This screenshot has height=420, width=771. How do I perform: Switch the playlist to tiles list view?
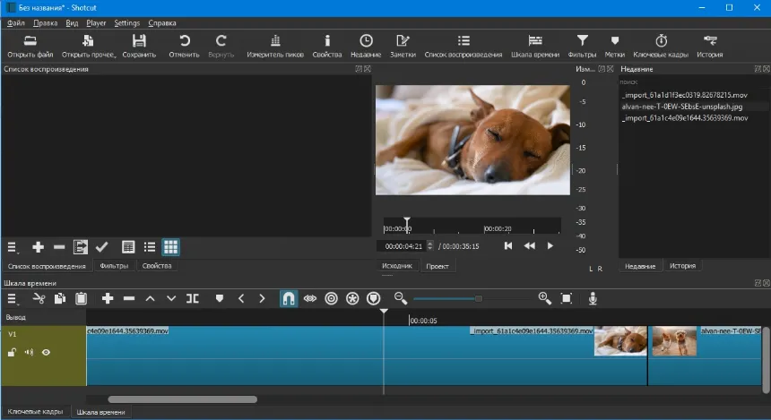click(x=150, y=247)
